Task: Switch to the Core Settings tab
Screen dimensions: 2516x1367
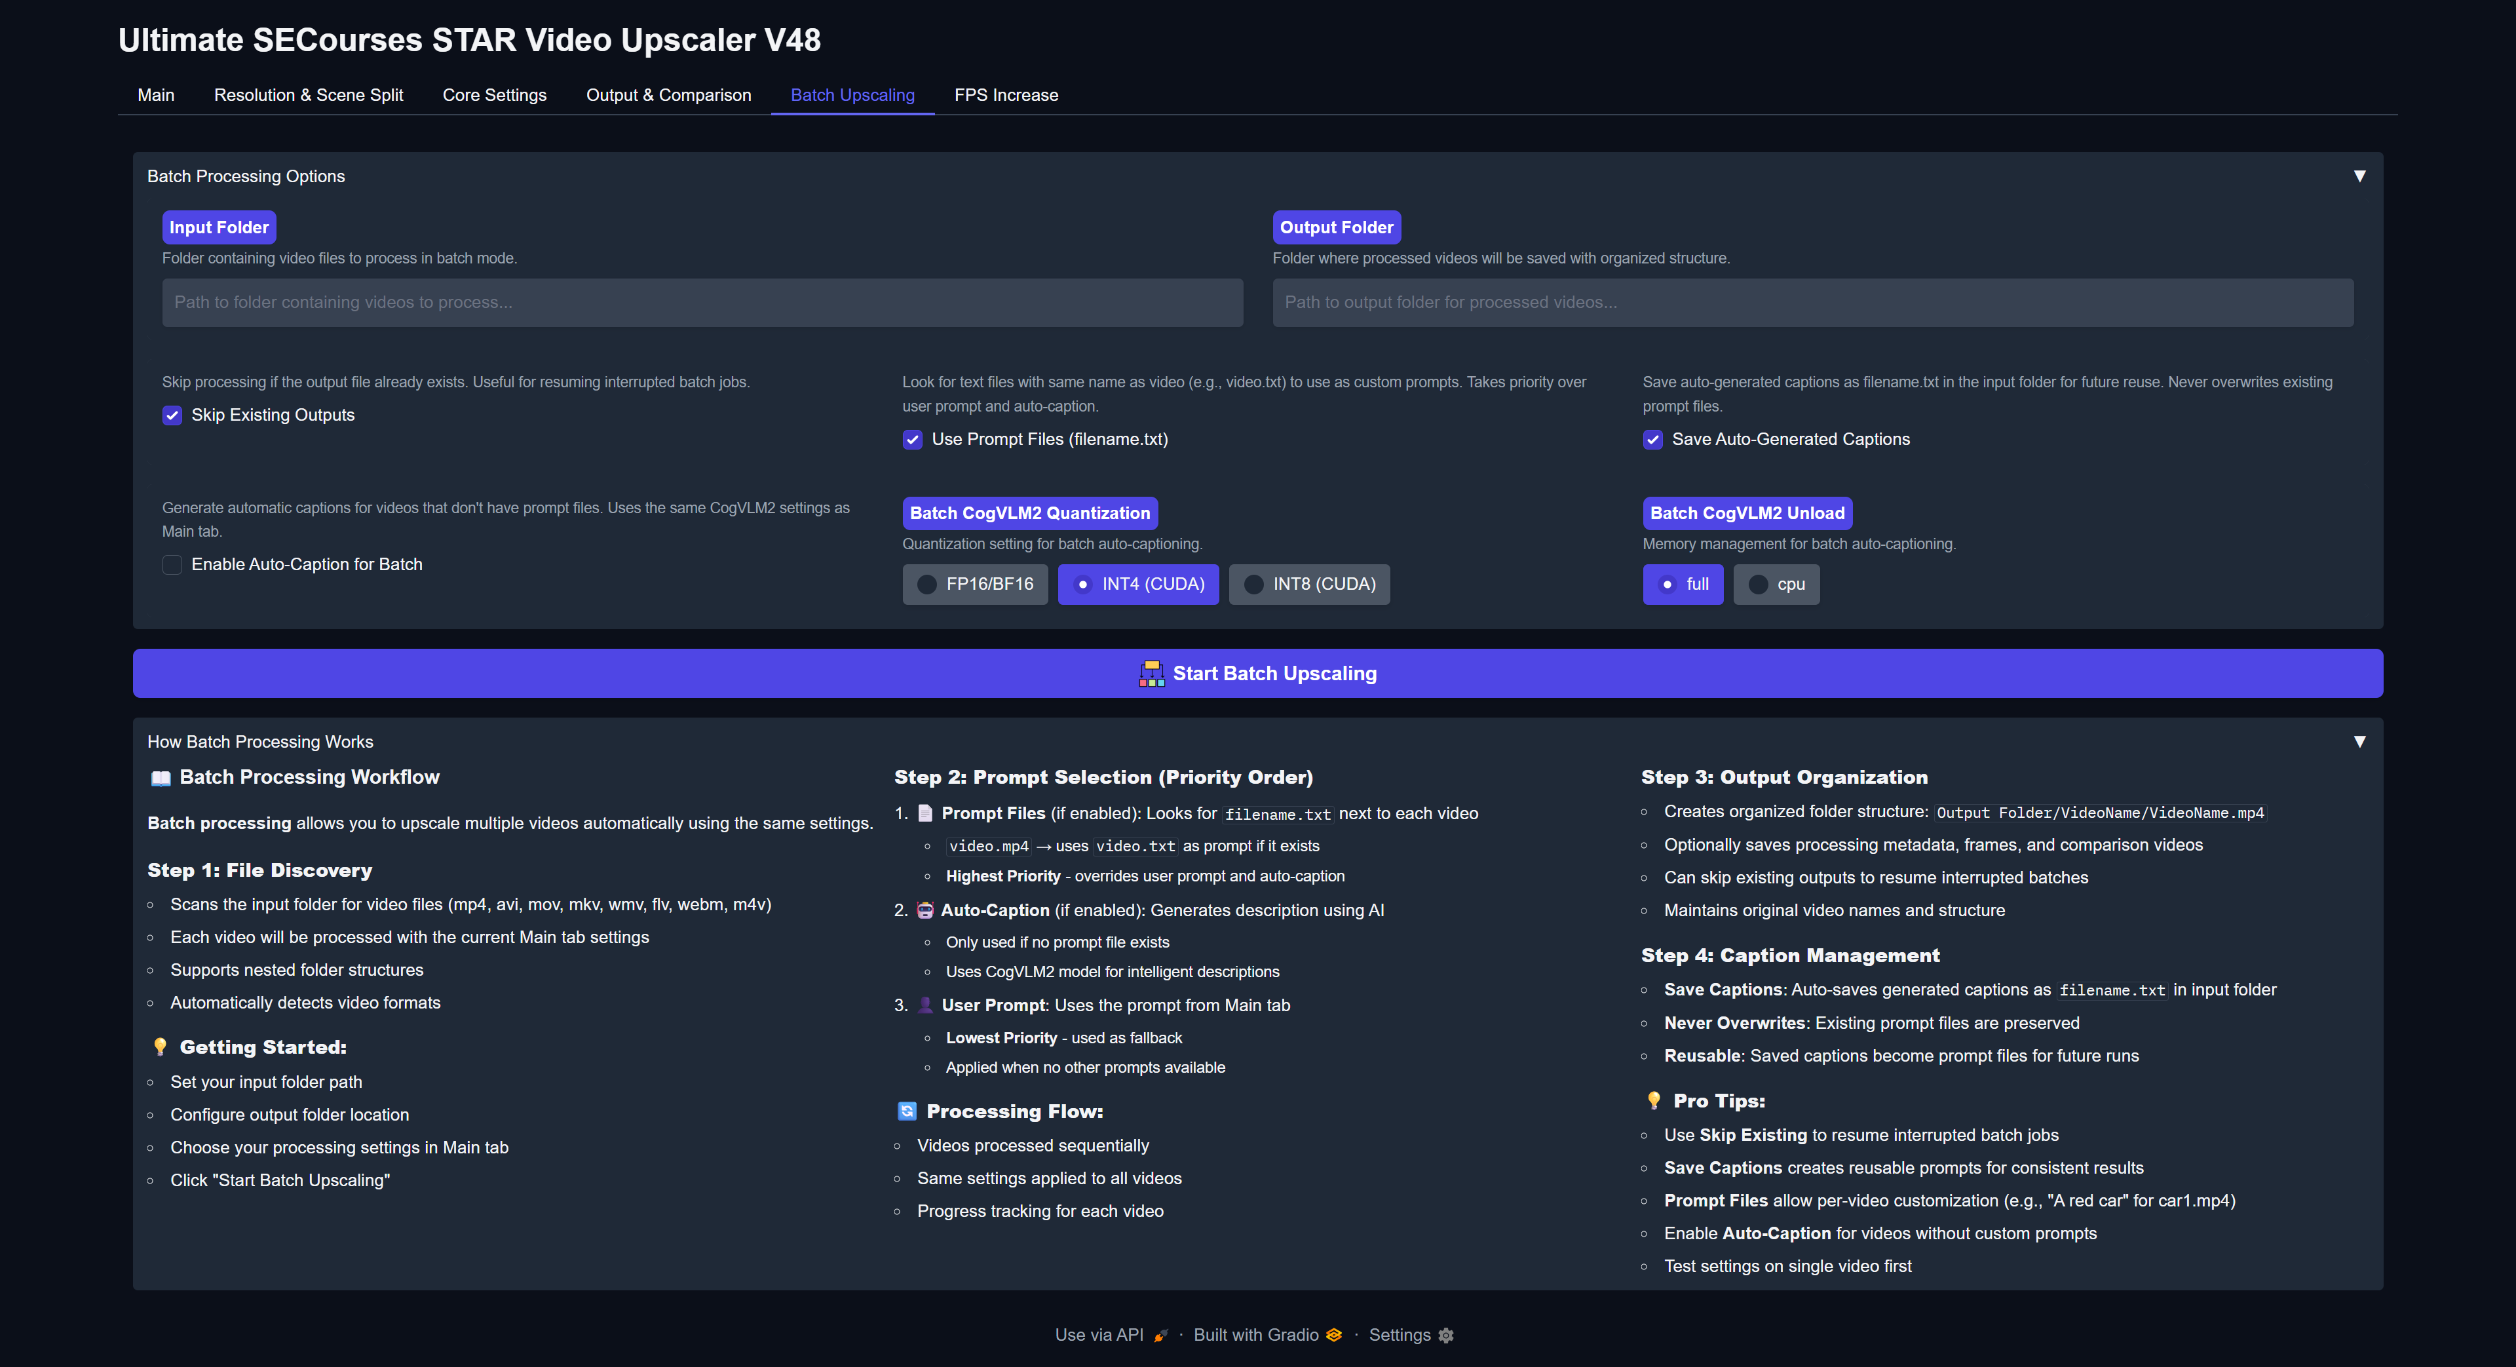Action: 494,95
